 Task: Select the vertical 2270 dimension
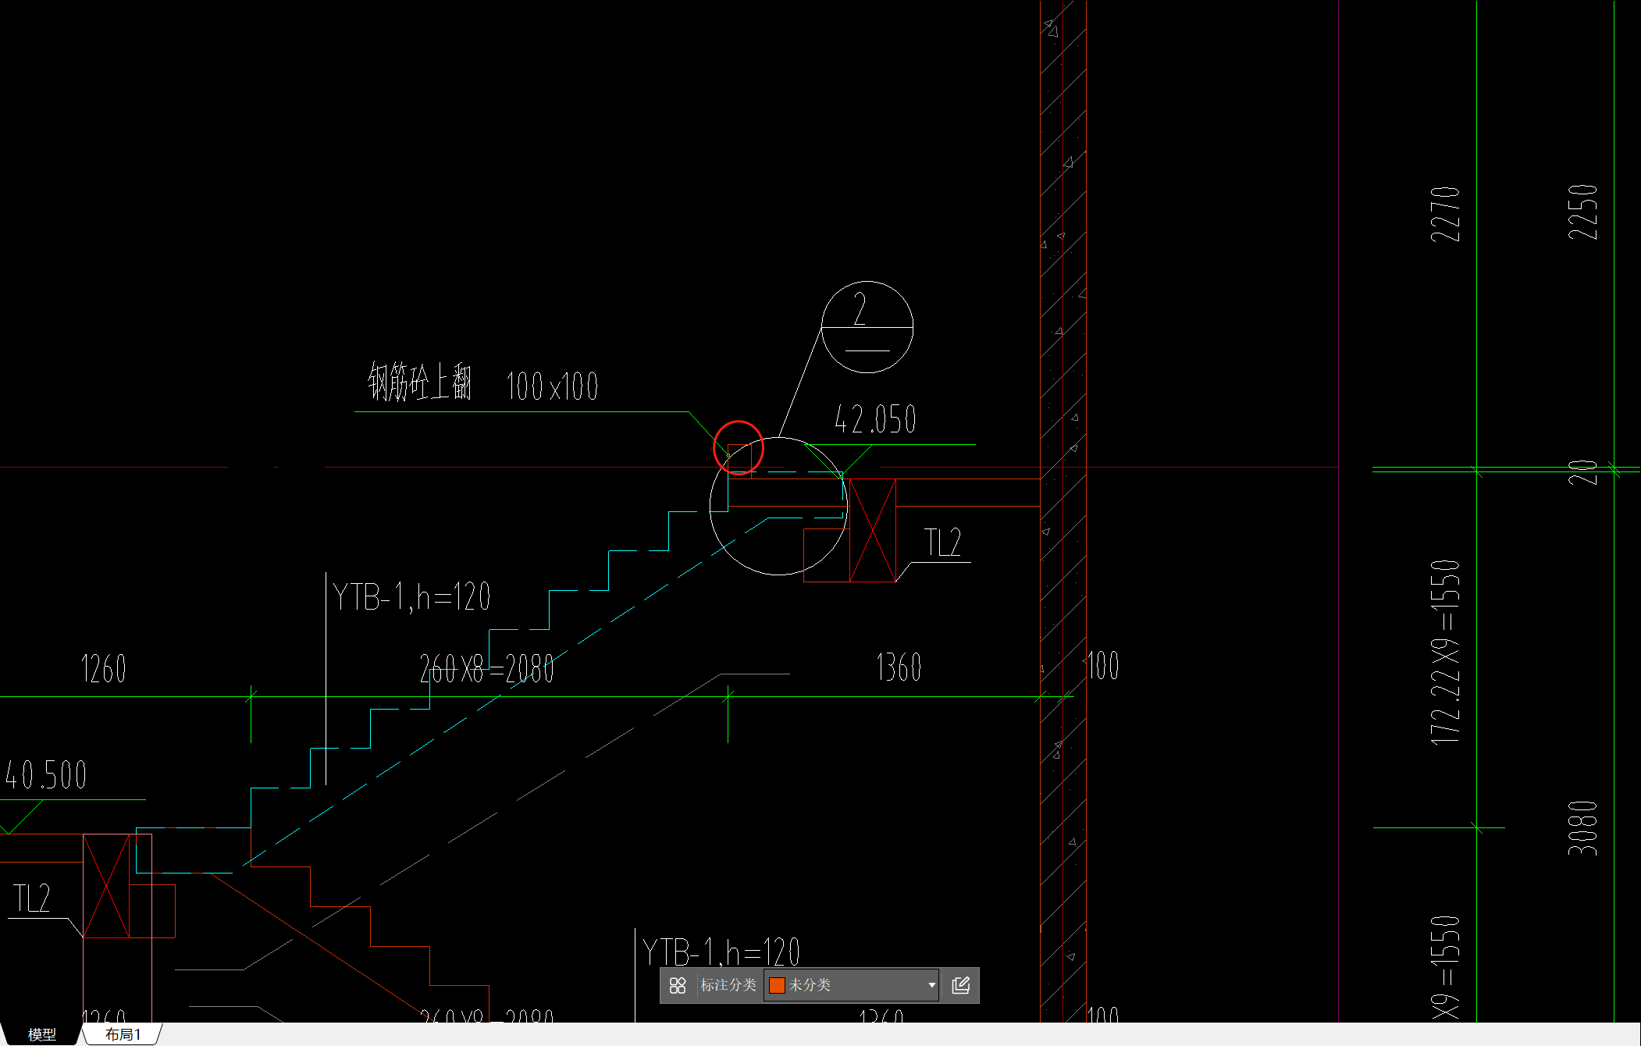pos(1445,214)
